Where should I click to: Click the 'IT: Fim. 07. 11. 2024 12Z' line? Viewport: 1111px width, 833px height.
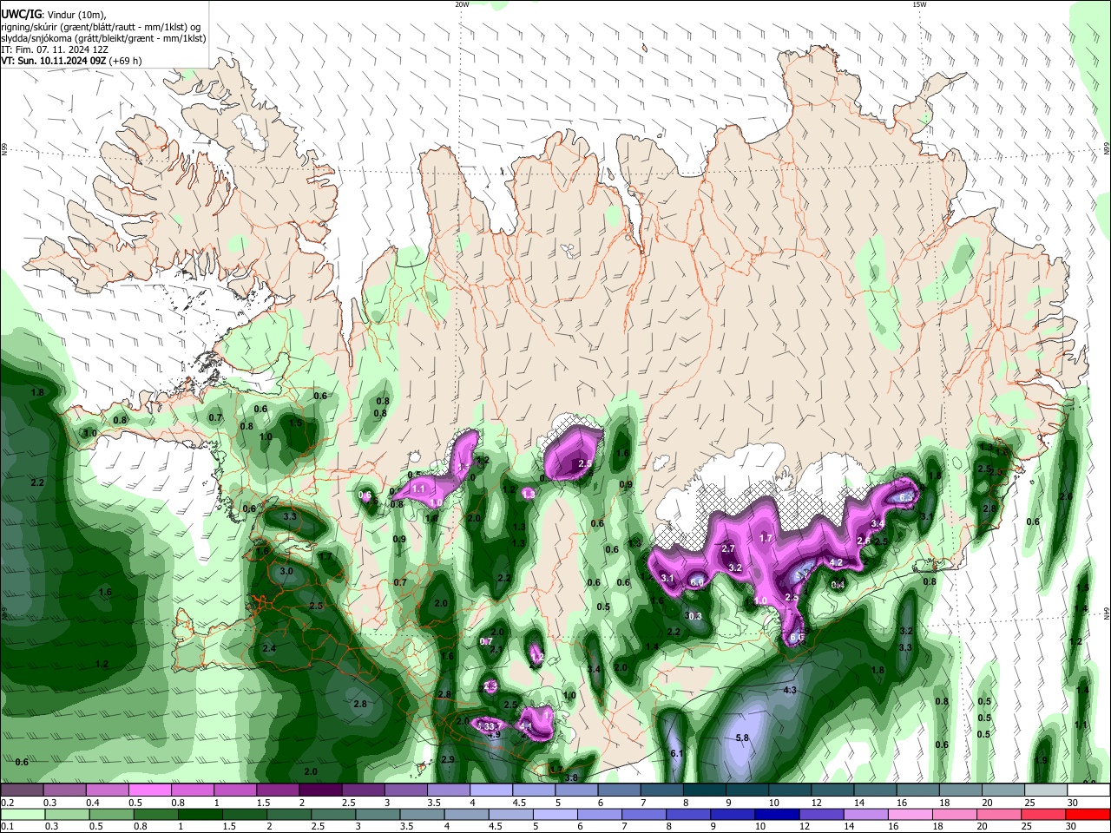click(56, 49)
